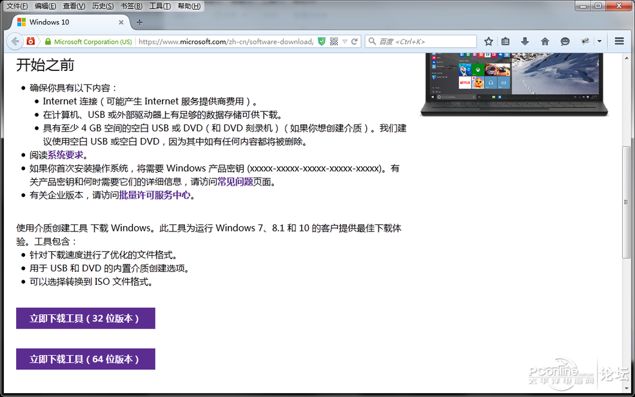
Task: Click the search magnifier icon
Action: (372, 41)
